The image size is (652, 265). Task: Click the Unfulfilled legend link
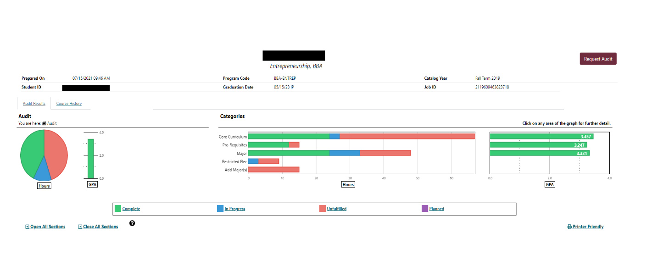tap(336, 209)
